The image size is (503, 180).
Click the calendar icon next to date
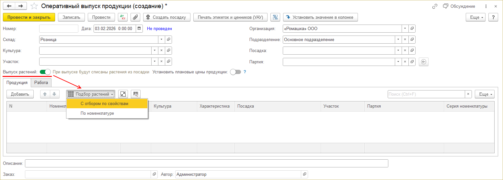(x=139, y=28)
